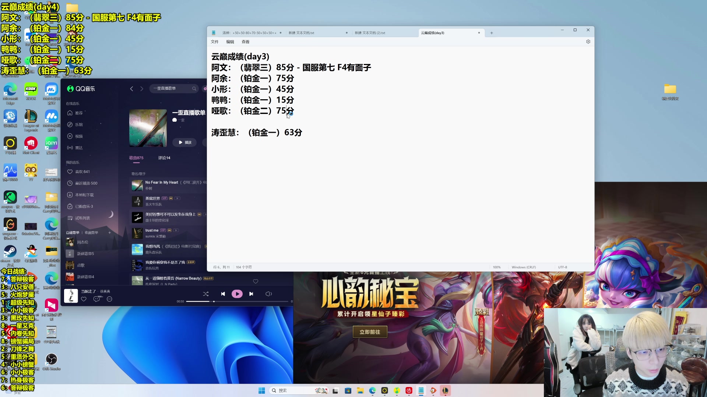Open the OBS Studio desktop shortcut
707x397 pixels.
coord(51,362)
